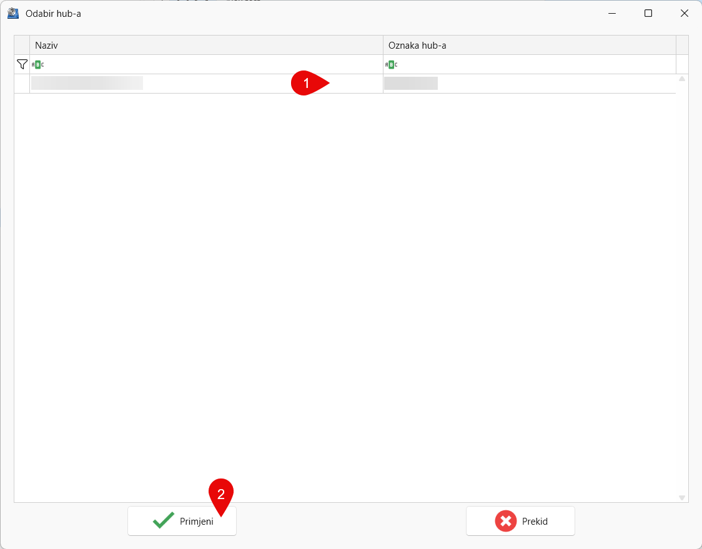
Task: Sort the table by the Naziv column header
Action: click(206, 44)
